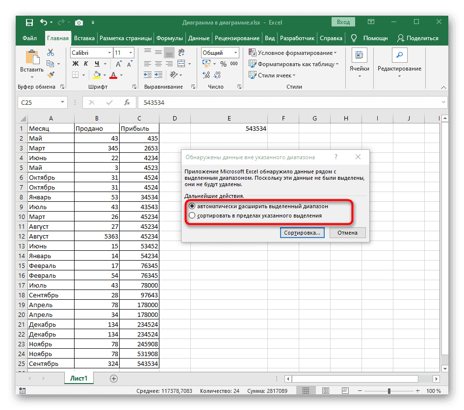
Task: Apply percent style format
Action: [223, 64]
